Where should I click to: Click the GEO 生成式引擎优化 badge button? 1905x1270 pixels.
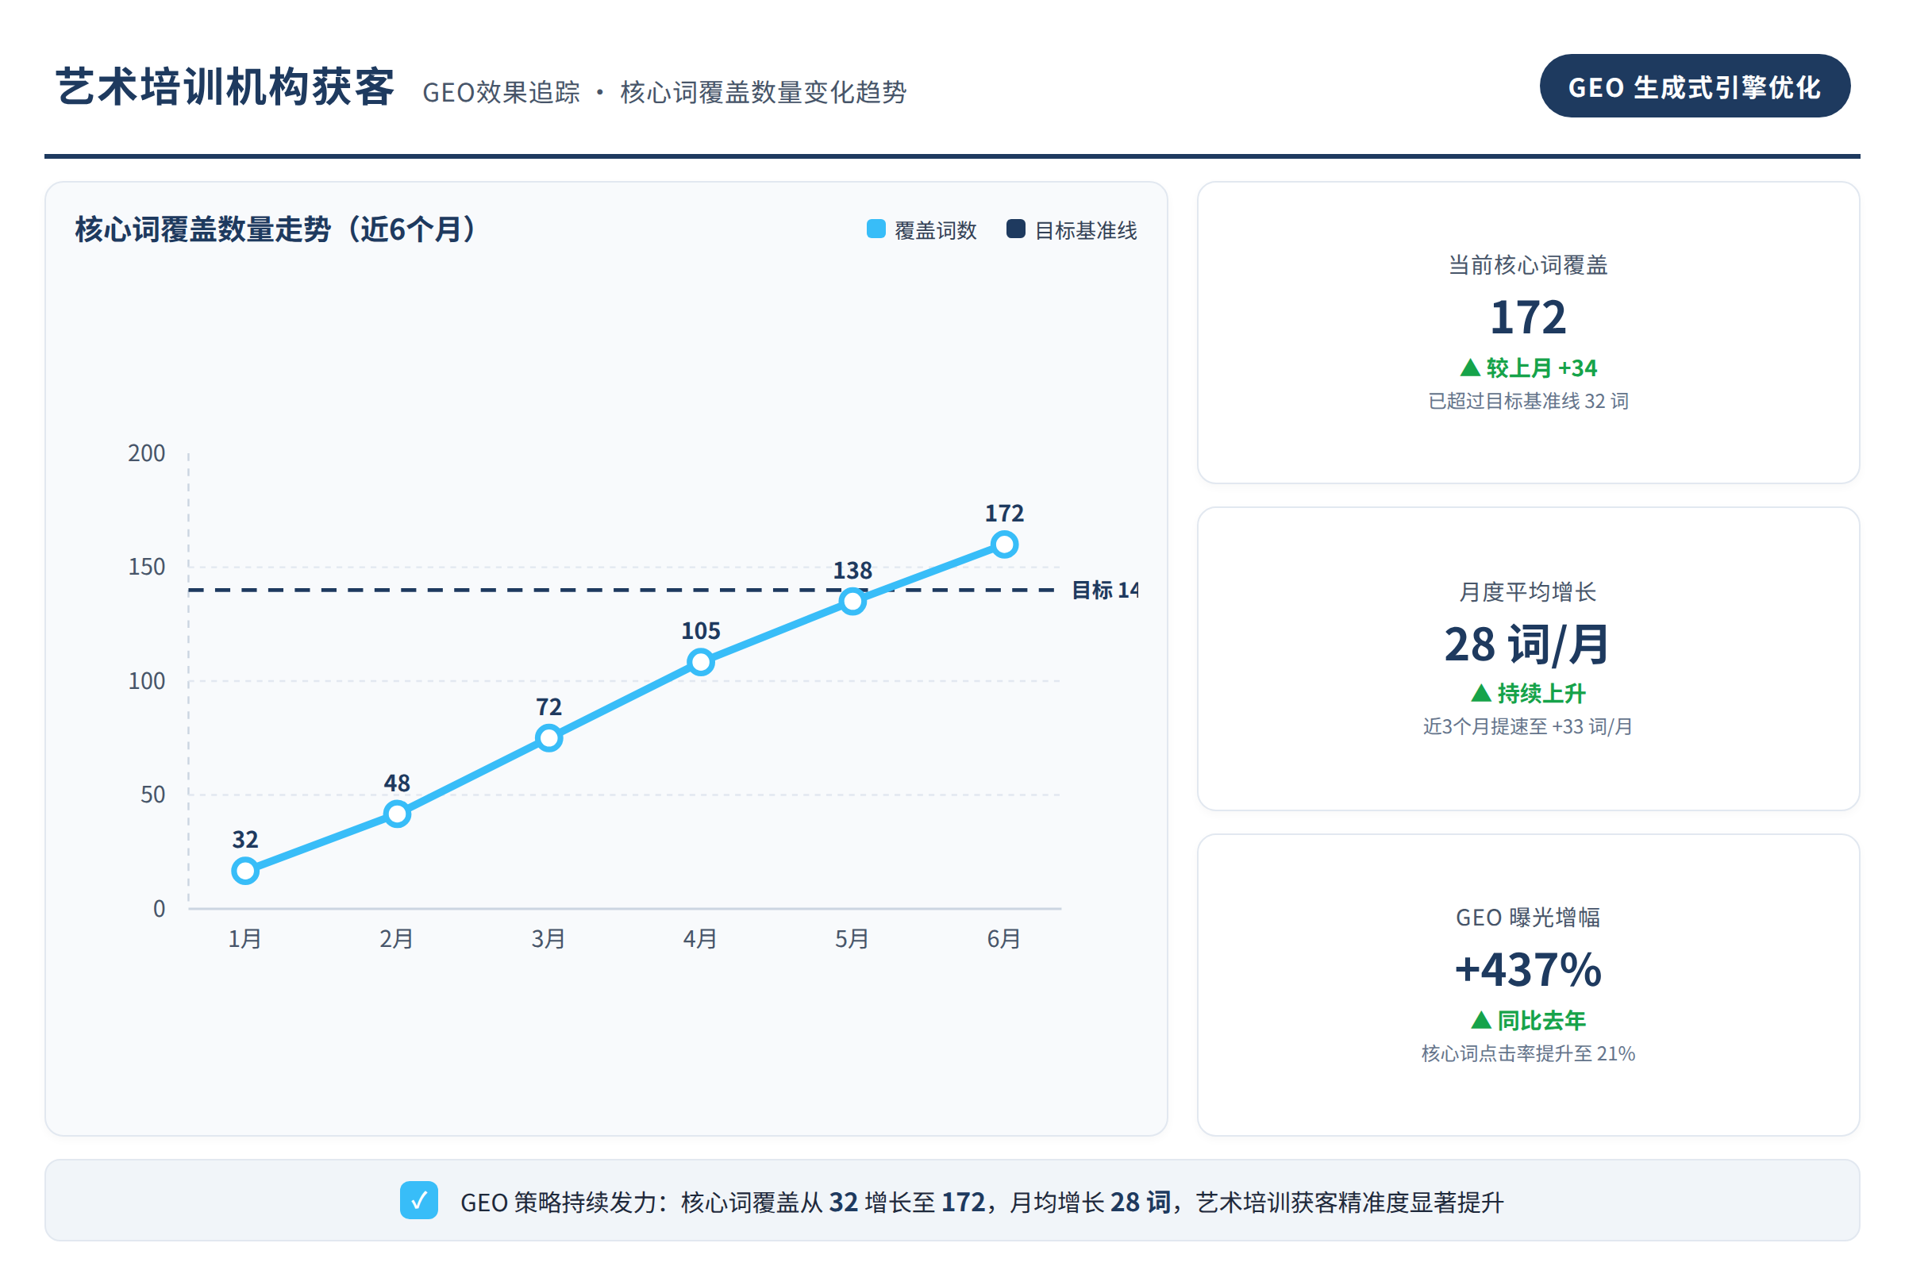pyautogui.click(x=1695, y=86)
